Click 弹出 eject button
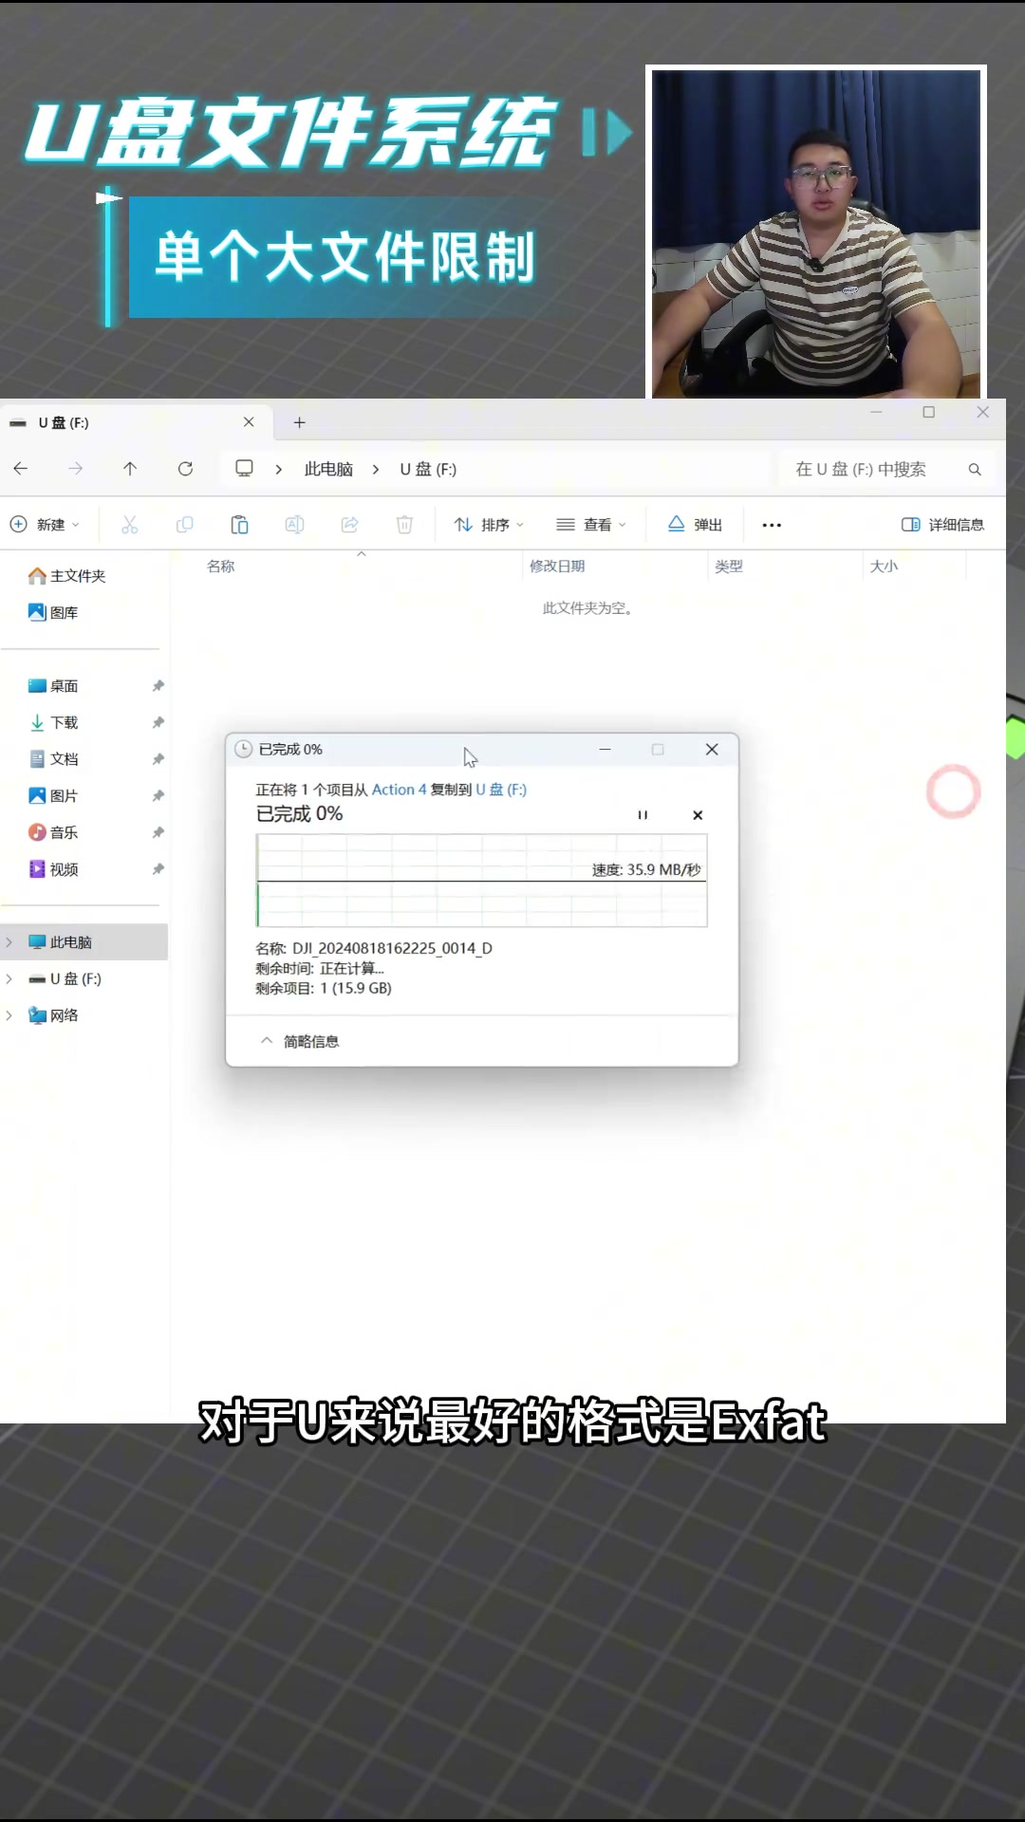The height and width of the screenshot is (1822, 1025). pyautogui.click(x=696, y=525)
